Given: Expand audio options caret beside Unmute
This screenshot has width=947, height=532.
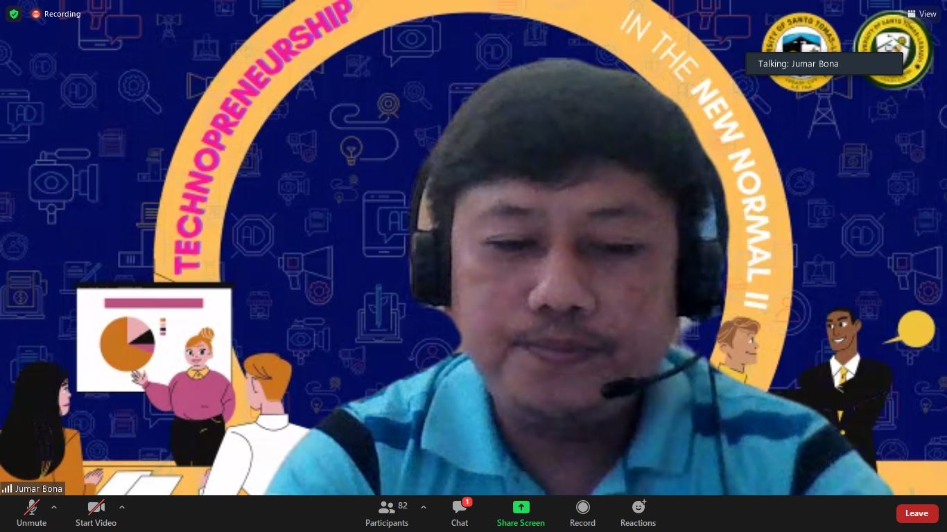Looking at the screenshot, I should [x=54, y=507].
